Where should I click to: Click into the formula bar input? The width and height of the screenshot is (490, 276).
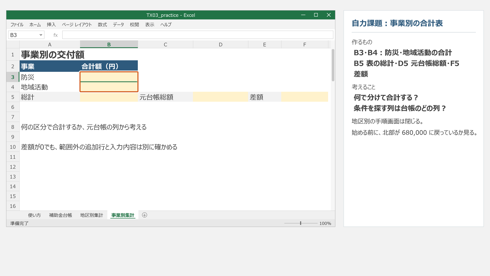point(198,35)
